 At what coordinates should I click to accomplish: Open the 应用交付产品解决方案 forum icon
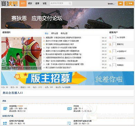[x=69, y=123]
